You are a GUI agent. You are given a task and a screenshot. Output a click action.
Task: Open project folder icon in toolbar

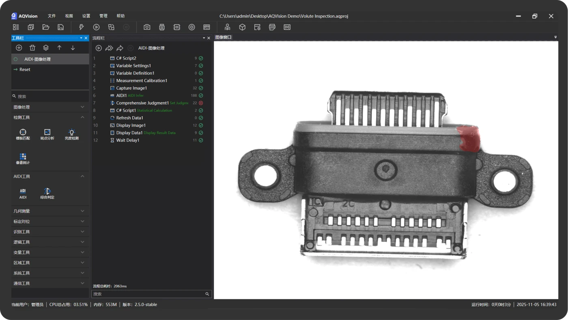click(46, 27)
